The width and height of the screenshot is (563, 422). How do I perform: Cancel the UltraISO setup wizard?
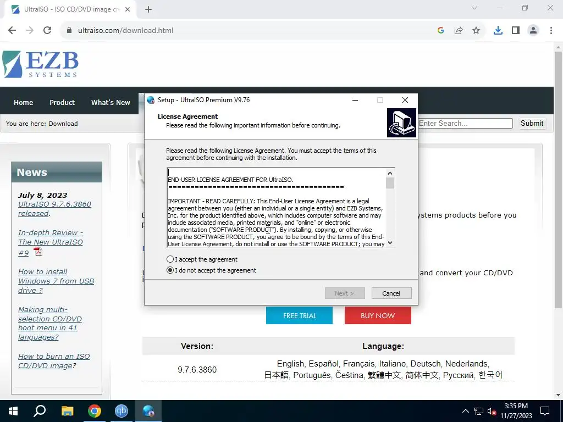391,293
